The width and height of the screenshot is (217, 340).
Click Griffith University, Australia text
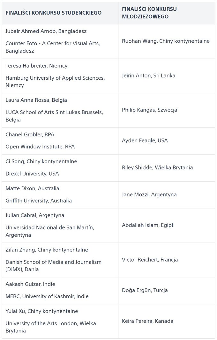(x=38, y=201)
